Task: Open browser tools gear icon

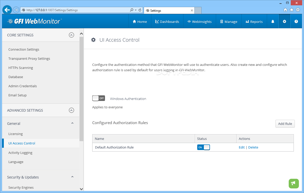Action: click(298, 10)
